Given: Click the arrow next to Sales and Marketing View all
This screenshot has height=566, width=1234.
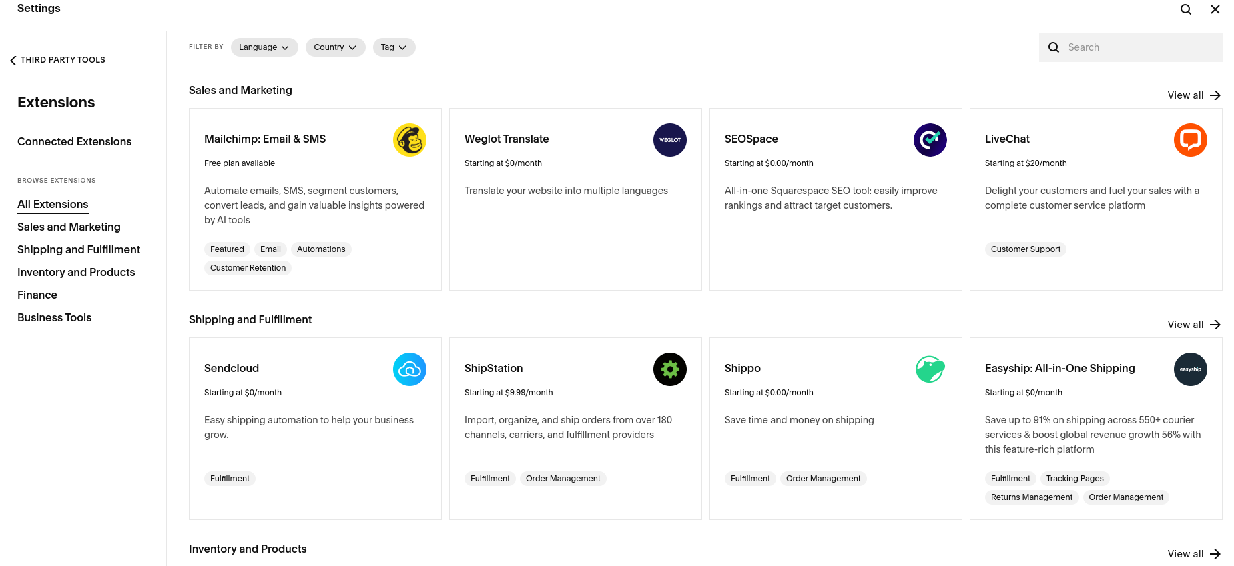Looking at the screenshot, I should tap(1215, 95).
